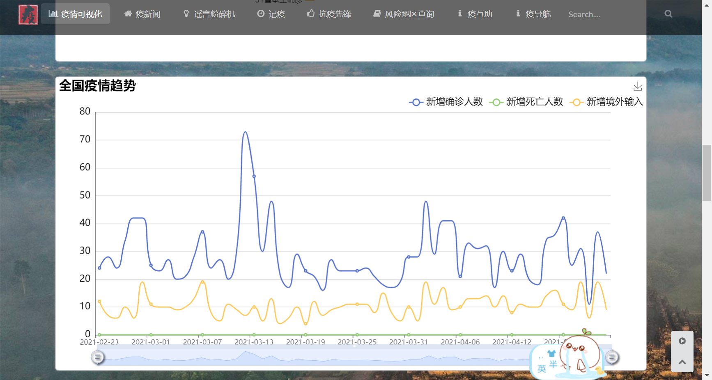Click the x-axis label 2021-03-25

click(x=357, y=342)
